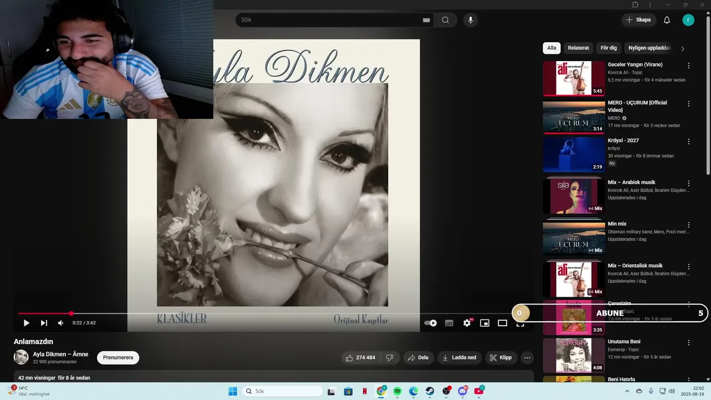Open the weather widget showing 14°C
This screenshot has width=711, height=400.
point(29,391)
